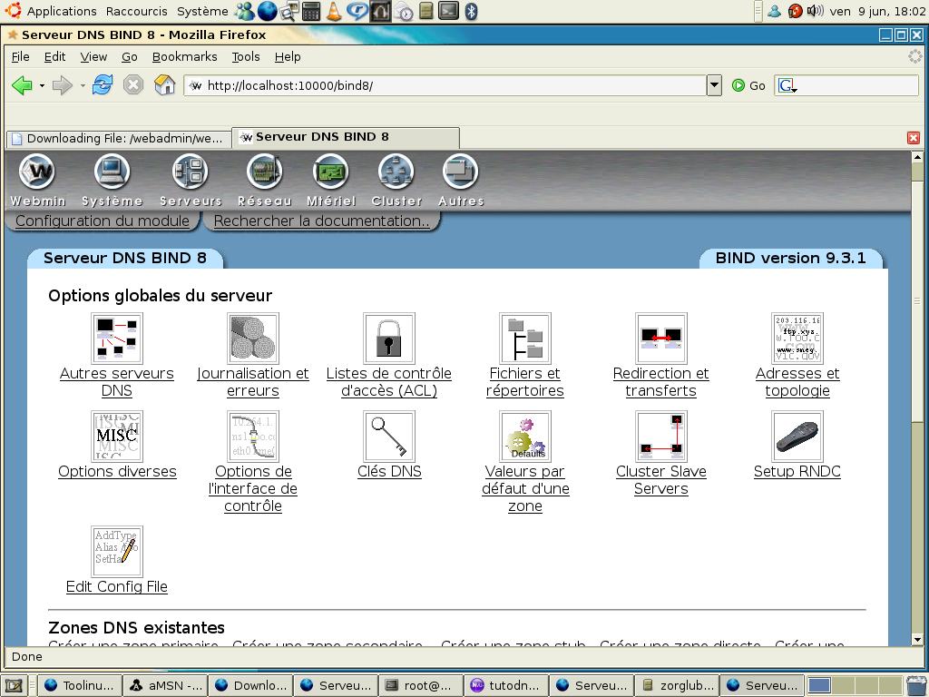The height and width of the screenshot is (697, 929).
Task: Click the scrollbar up arrow
Action: click(917, 157)
